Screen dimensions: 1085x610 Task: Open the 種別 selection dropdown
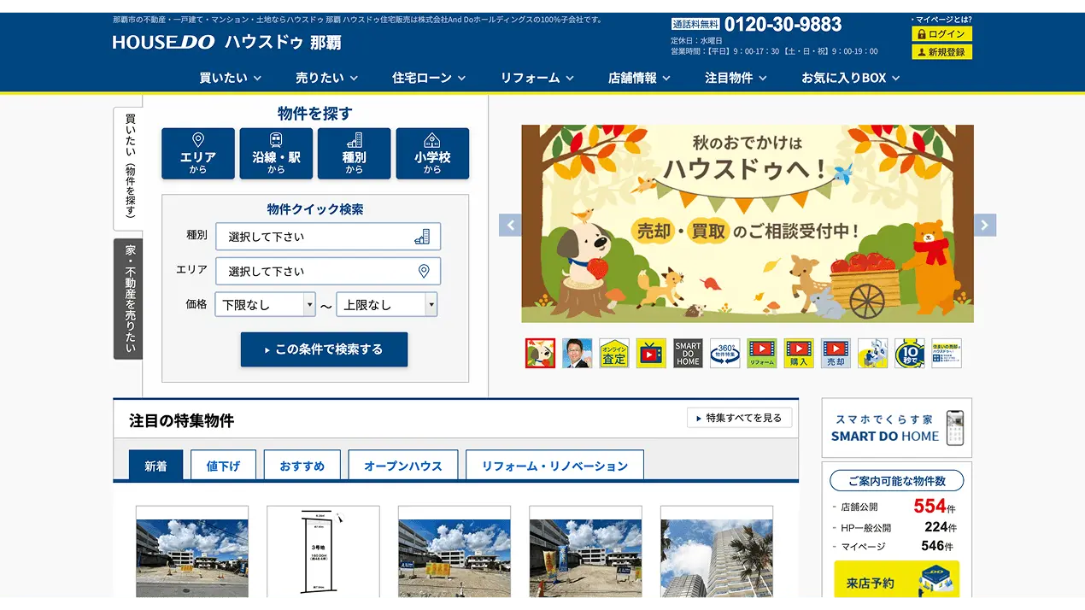328,237
